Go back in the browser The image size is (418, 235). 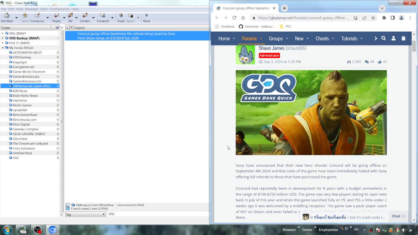click(x=217, y=18)
